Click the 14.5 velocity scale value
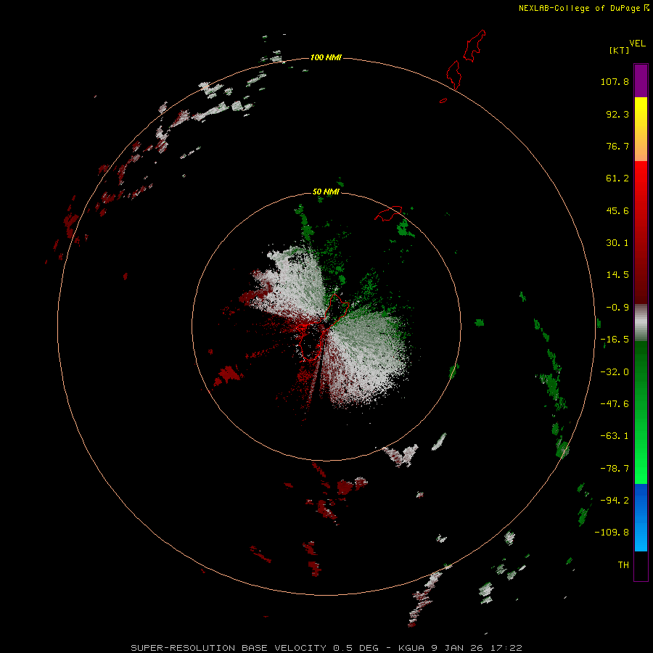 click(x=617, y=275)
